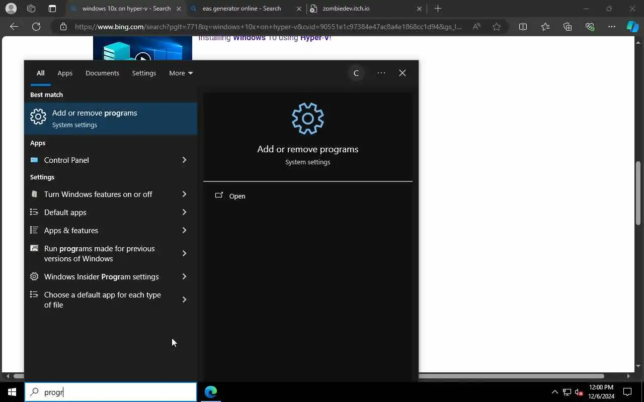Open tab actions menu icon
The width and height of the screenshot is (644, 402).
(52, 9)
